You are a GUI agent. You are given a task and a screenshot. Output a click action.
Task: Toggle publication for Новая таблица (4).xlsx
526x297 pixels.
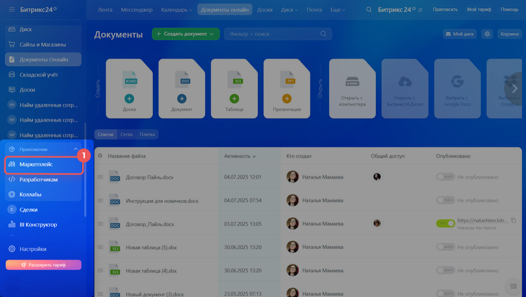[445, 270]
